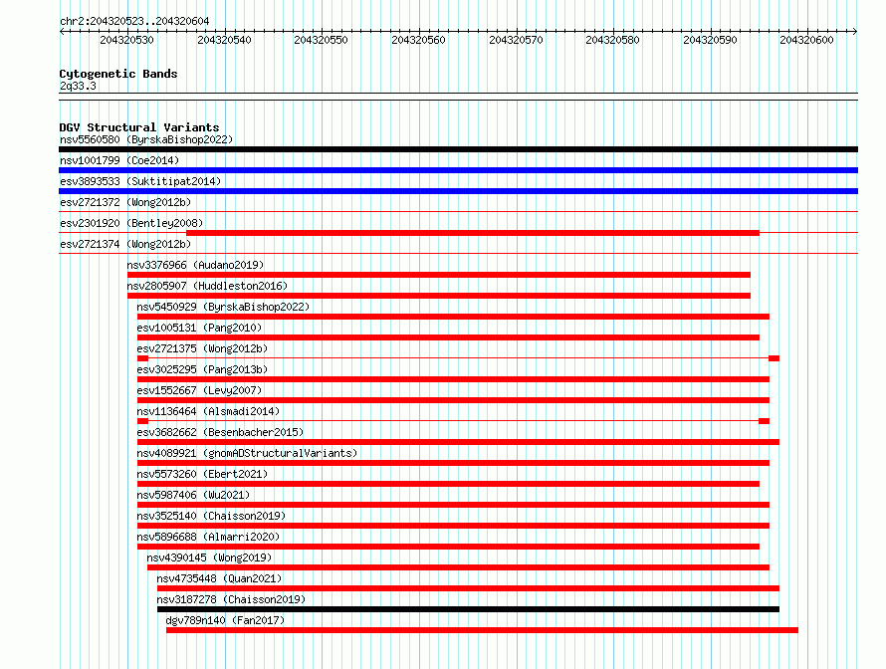The height and width of the screenshot is (669, 886).
Task: Open variant esv2721374 (Wong2012b) label
Action: tap(125, 244)
